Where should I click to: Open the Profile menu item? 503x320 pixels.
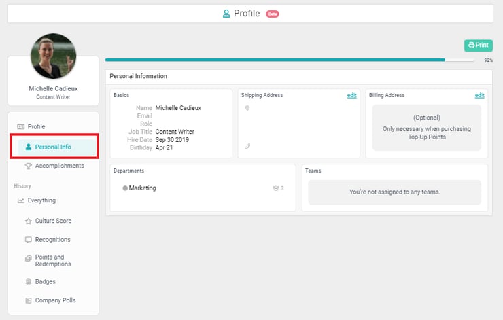click(36, 127)
